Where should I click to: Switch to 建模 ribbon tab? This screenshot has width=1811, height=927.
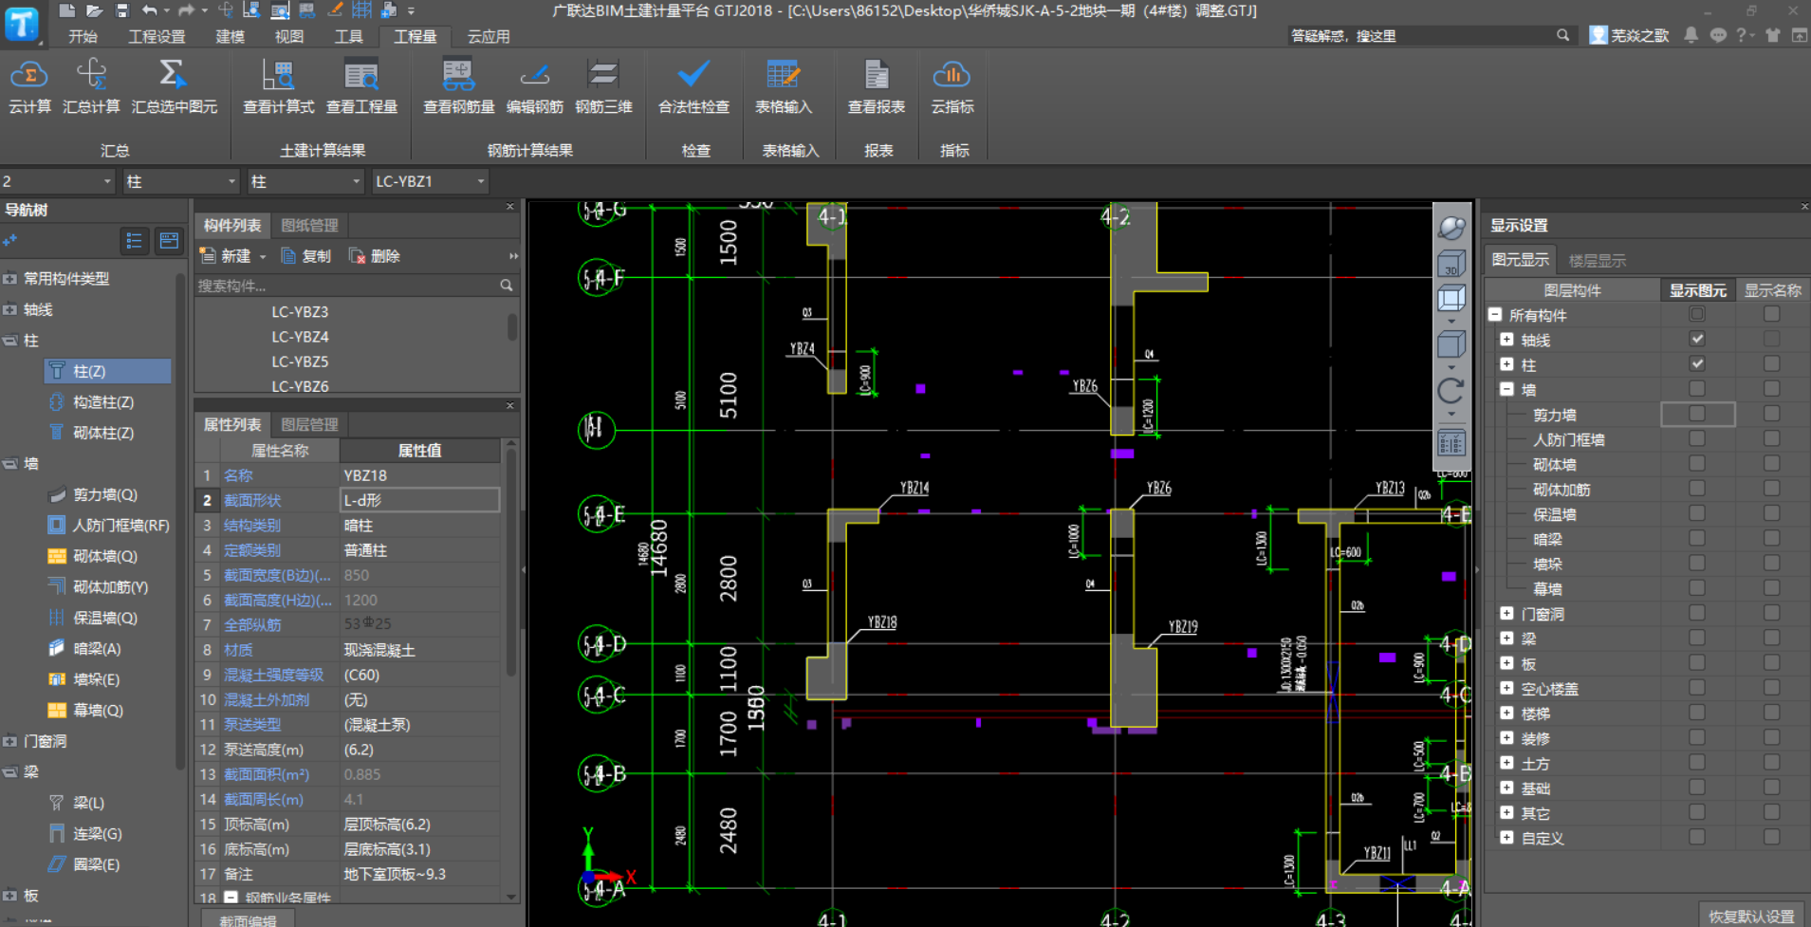[230, 36]
